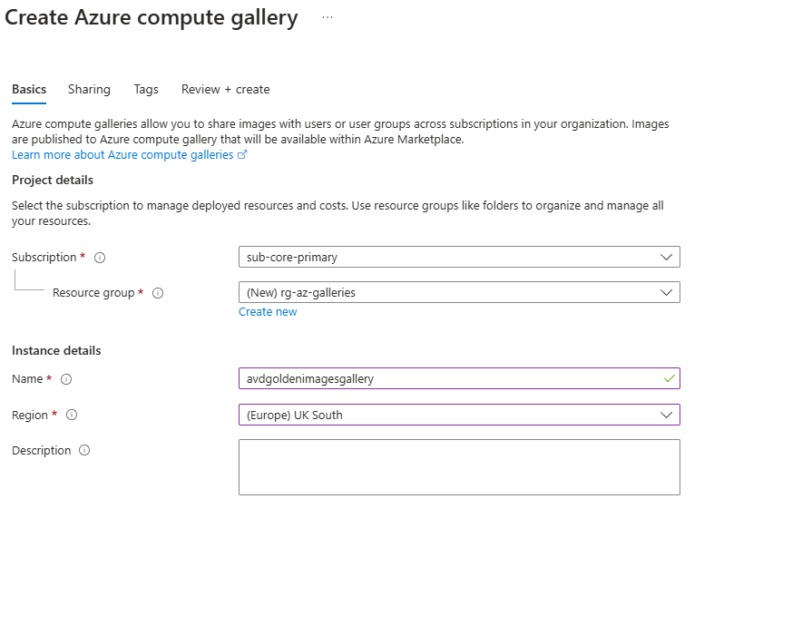Click the green validation checkmark in Name field
The image size is (802, 626).
(x=670, y=378)
